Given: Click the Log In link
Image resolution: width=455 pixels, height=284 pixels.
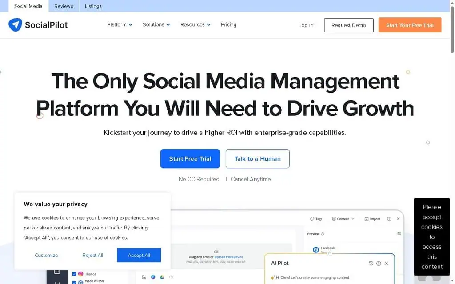Looking at the screenshot, I should (306, 25).
